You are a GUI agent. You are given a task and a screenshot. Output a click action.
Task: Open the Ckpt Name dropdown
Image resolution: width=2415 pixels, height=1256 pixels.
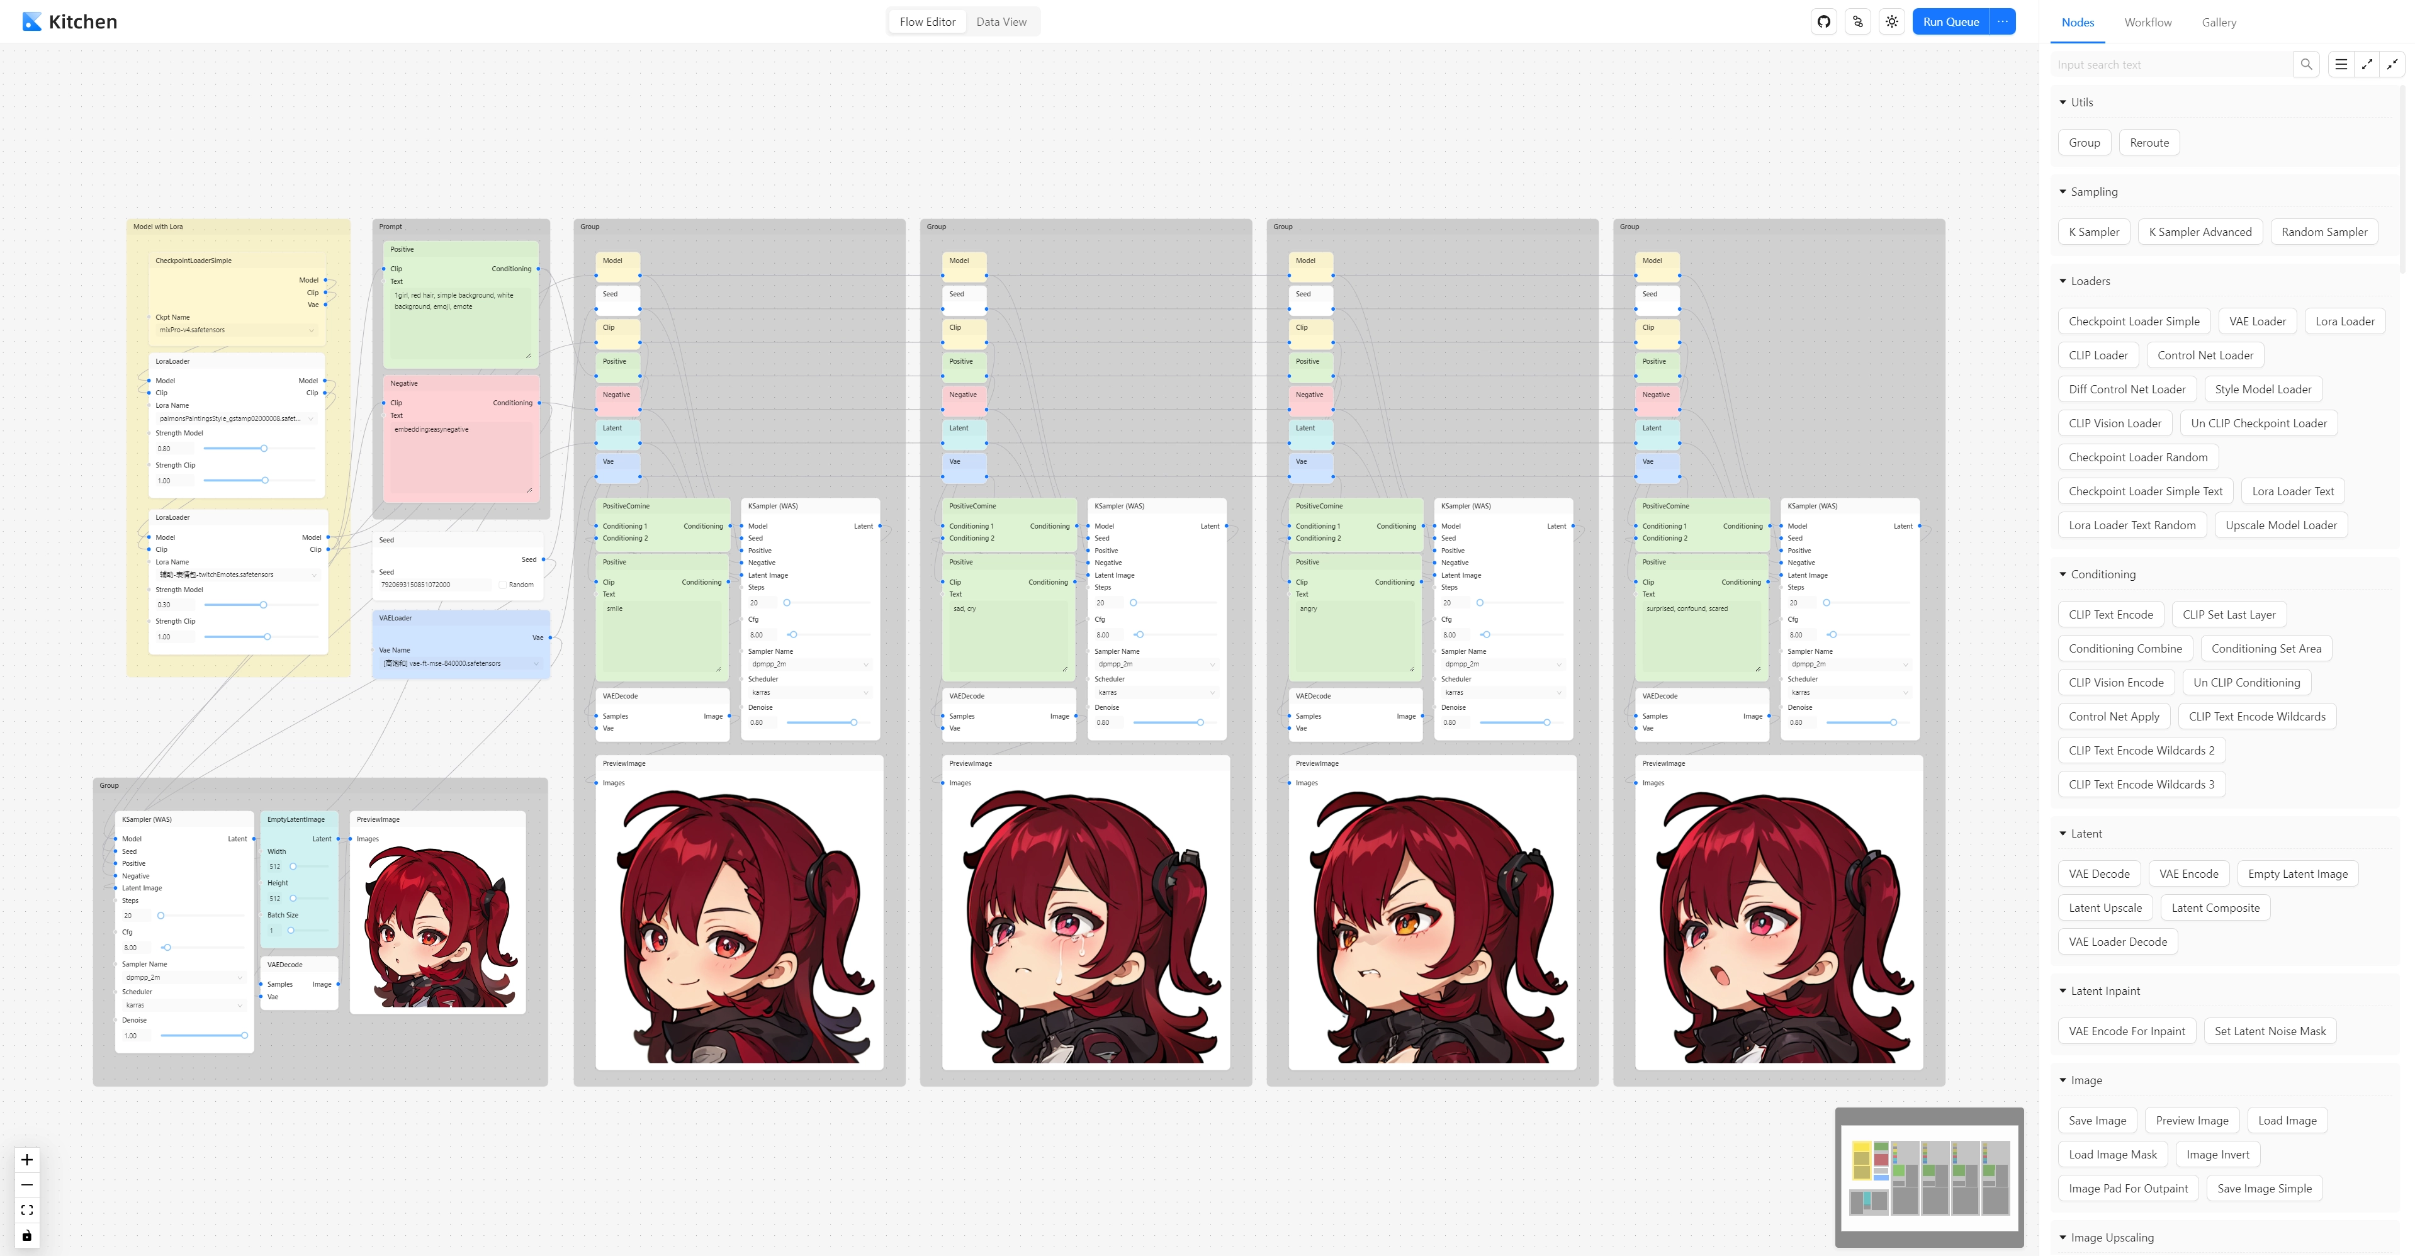click(x=236, y=330)
